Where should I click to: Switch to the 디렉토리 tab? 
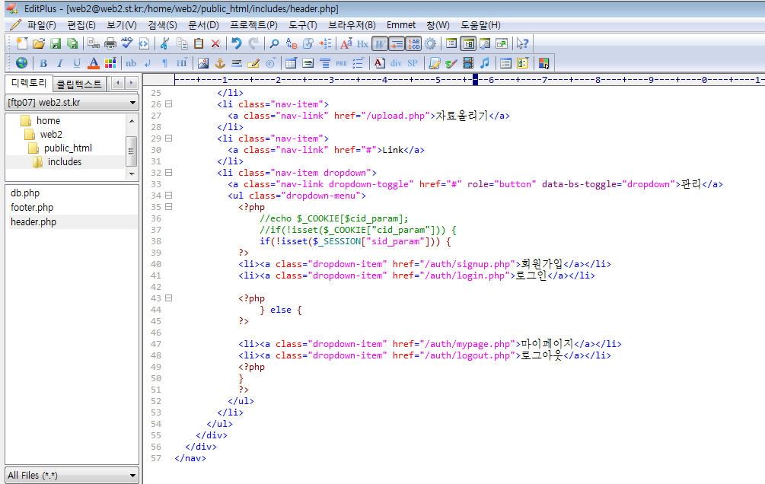click(x=29, y=83)
